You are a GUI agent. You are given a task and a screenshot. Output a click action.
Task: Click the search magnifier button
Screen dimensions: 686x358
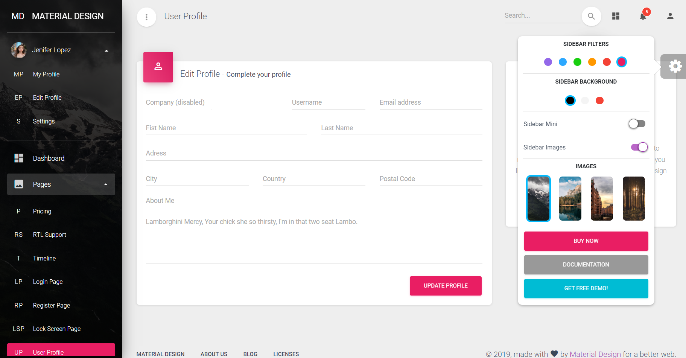(591, 16)
